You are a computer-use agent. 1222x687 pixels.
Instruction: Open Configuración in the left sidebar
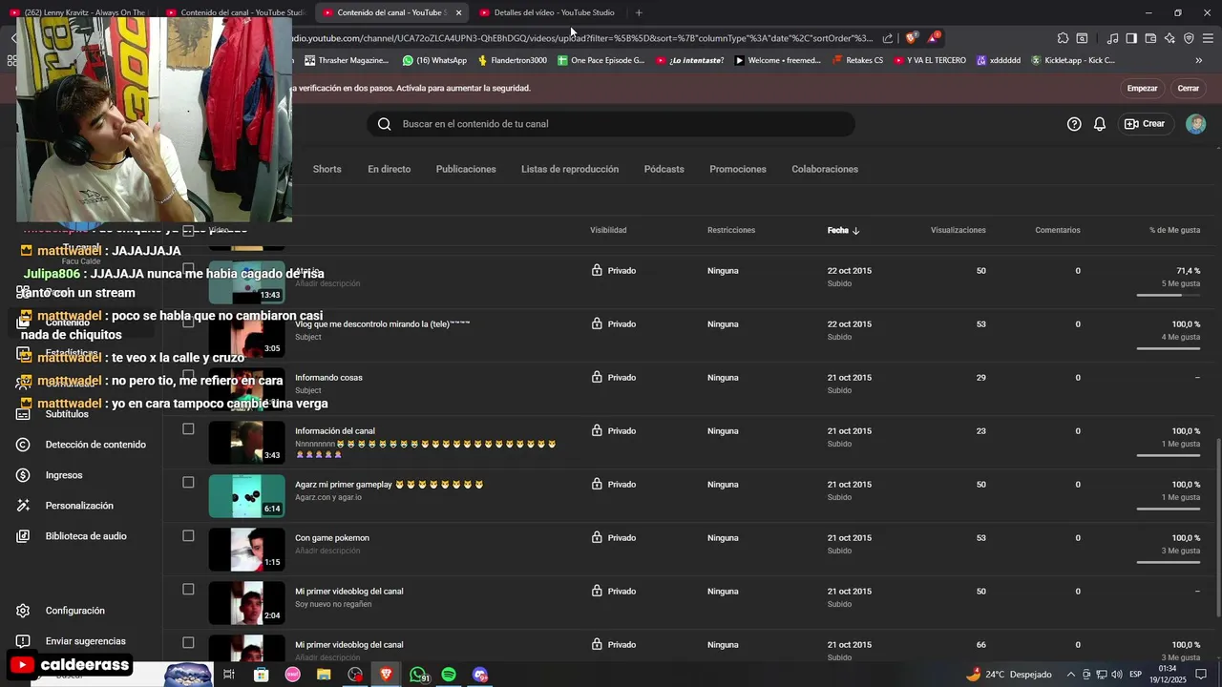click(74, 611)
